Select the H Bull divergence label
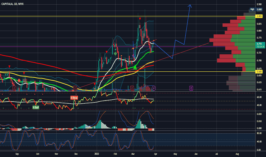The height and width of the screenshot is (157, 266). pos(36,107)
